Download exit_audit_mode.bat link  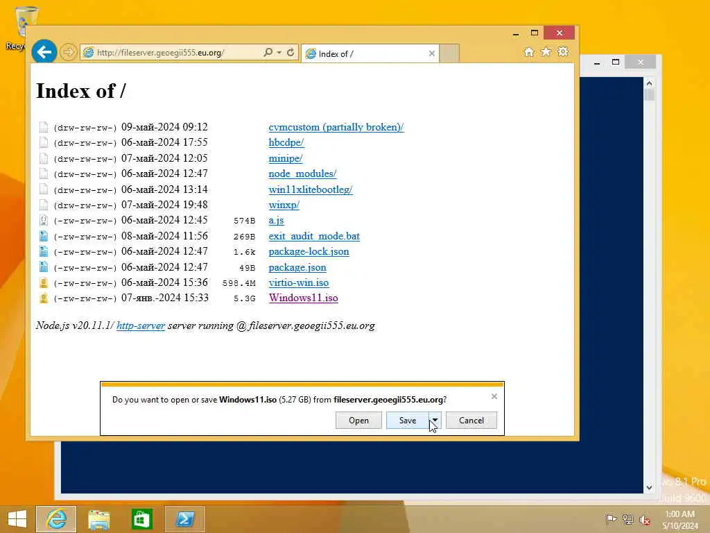point(314,236)
